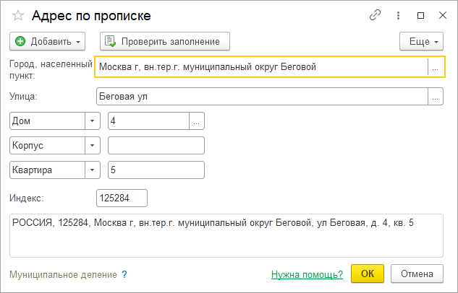The width and height of the screenshot is (458, 293).
Task: Expand the Квартира type dropdown
Action: coord(93,170)
